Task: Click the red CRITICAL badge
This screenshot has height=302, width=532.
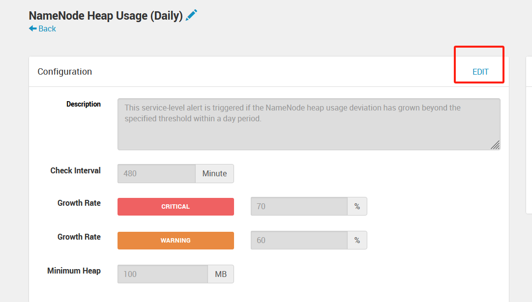Action: coord(176,207)
